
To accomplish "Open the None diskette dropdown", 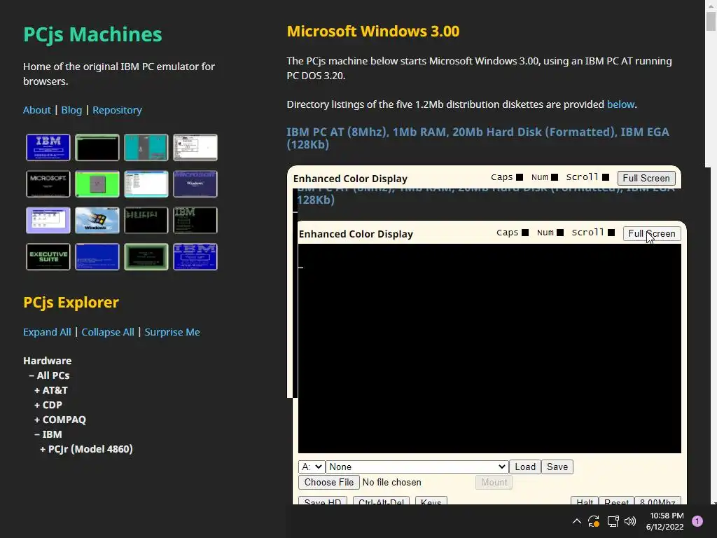I will click(417, 467).
